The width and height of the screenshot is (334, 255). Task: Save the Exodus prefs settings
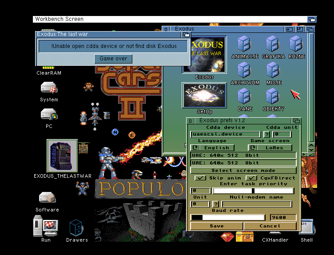point(217,226)
